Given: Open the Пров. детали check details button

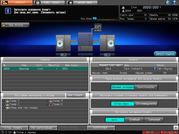Looking at the screenshot, I should [15, 25].
